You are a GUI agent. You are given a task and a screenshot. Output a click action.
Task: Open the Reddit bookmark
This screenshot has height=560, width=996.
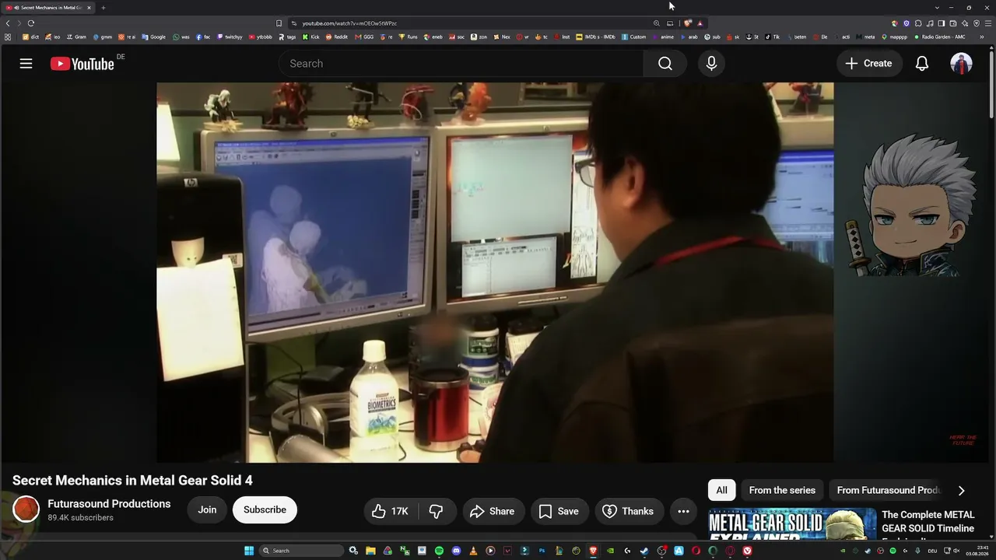pyautogui.click(x=337, y=37)
